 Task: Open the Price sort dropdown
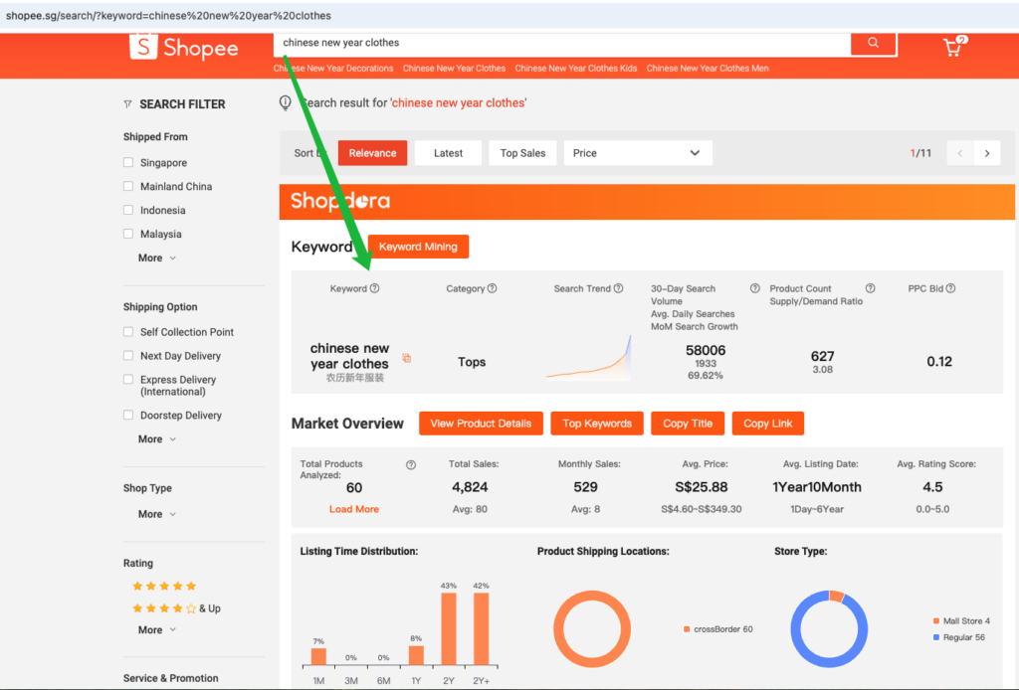[637, 153]
